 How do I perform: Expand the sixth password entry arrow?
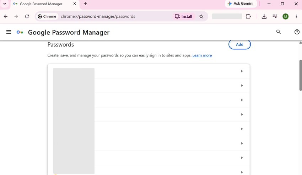point(242,143)
